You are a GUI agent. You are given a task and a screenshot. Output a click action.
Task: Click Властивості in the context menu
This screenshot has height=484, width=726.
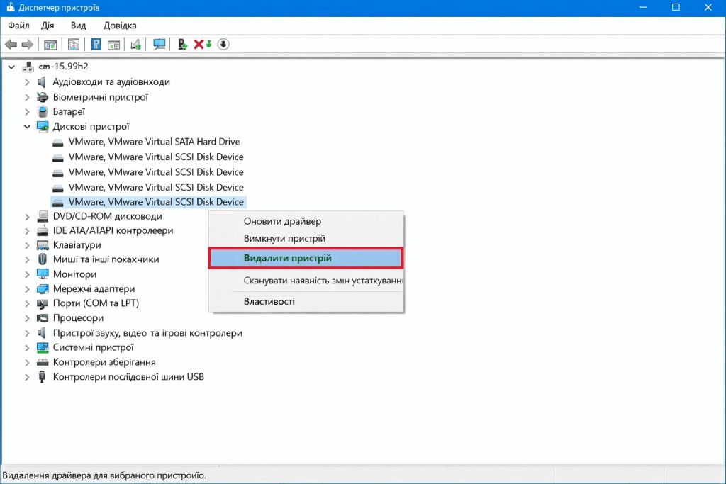click(269, 301)
